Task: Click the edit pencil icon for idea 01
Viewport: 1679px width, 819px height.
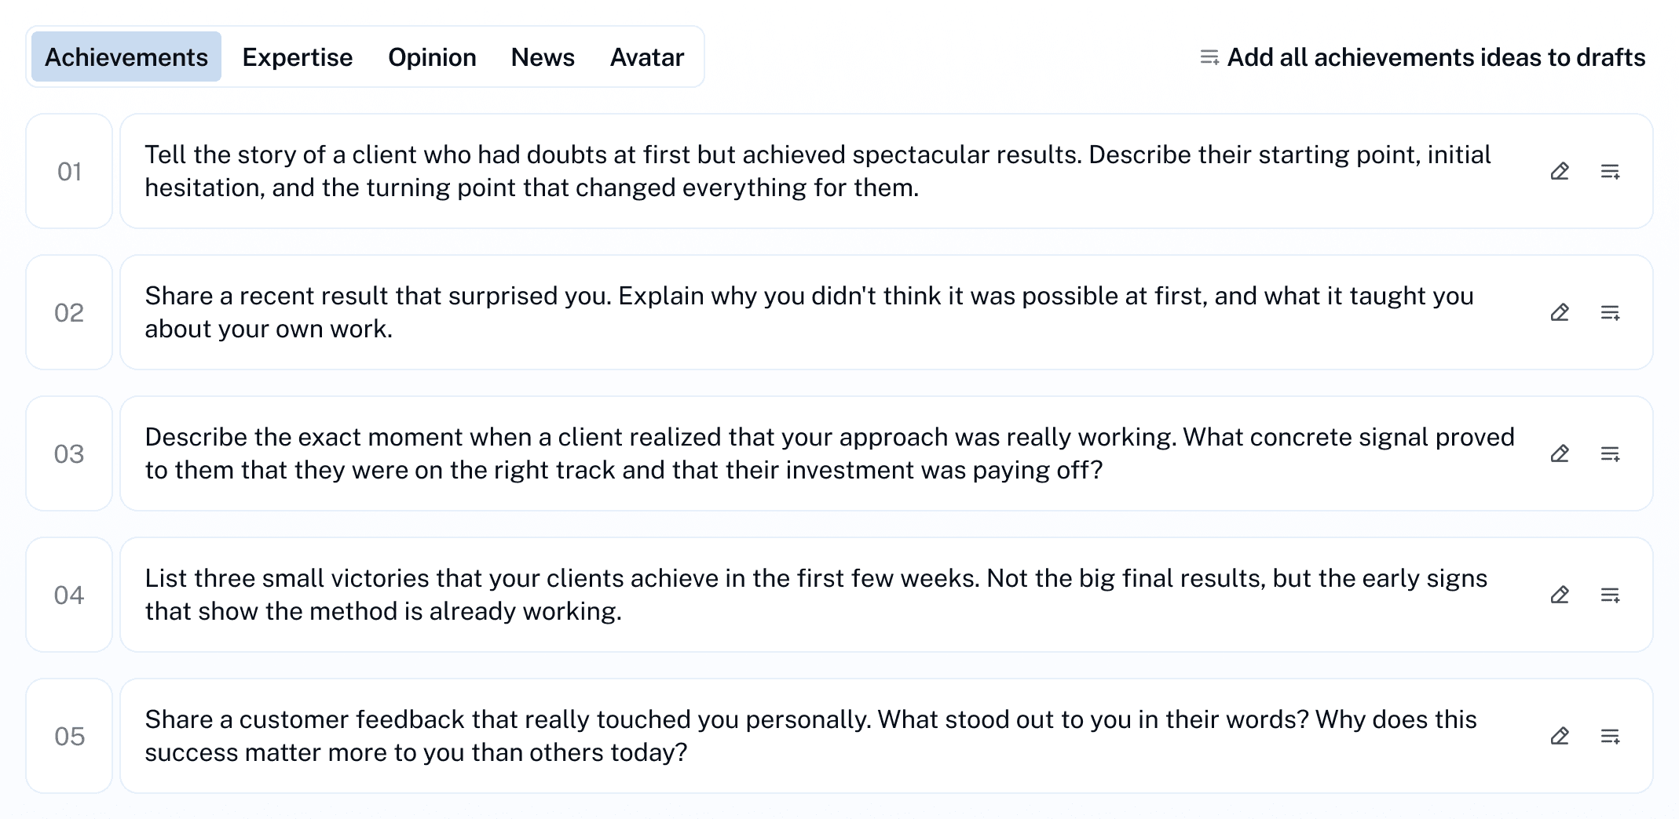Action: click(1560, 171)
